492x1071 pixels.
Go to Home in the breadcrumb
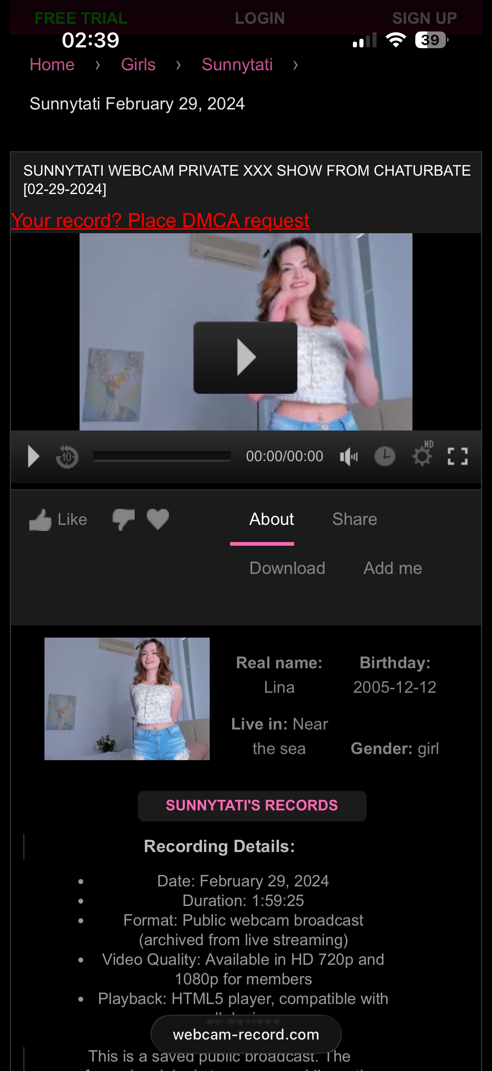tap(52, 65)
